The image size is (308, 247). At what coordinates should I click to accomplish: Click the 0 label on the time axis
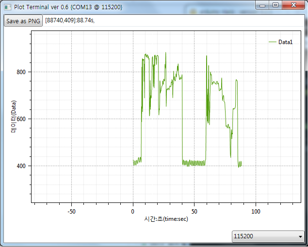[x=133, y=212]
